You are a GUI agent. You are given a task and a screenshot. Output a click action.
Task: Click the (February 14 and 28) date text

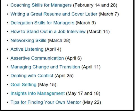tap(95, 5)
